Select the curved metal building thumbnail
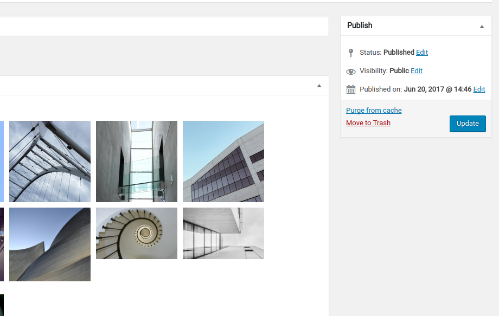Viewport: 499px width, 316px height. click(x=50, y=244)
